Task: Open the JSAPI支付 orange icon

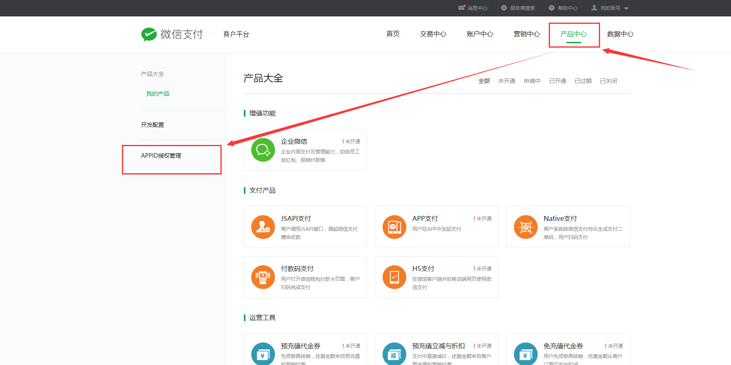Action: pos(263,227)
